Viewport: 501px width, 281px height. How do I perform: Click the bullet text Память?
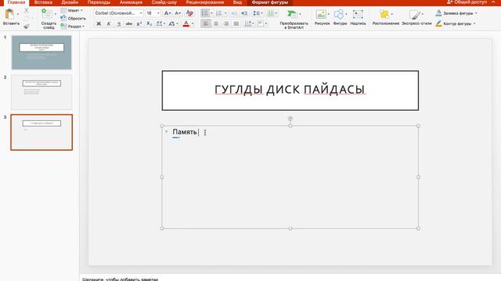pyautogui.click(x=185, y=132)
